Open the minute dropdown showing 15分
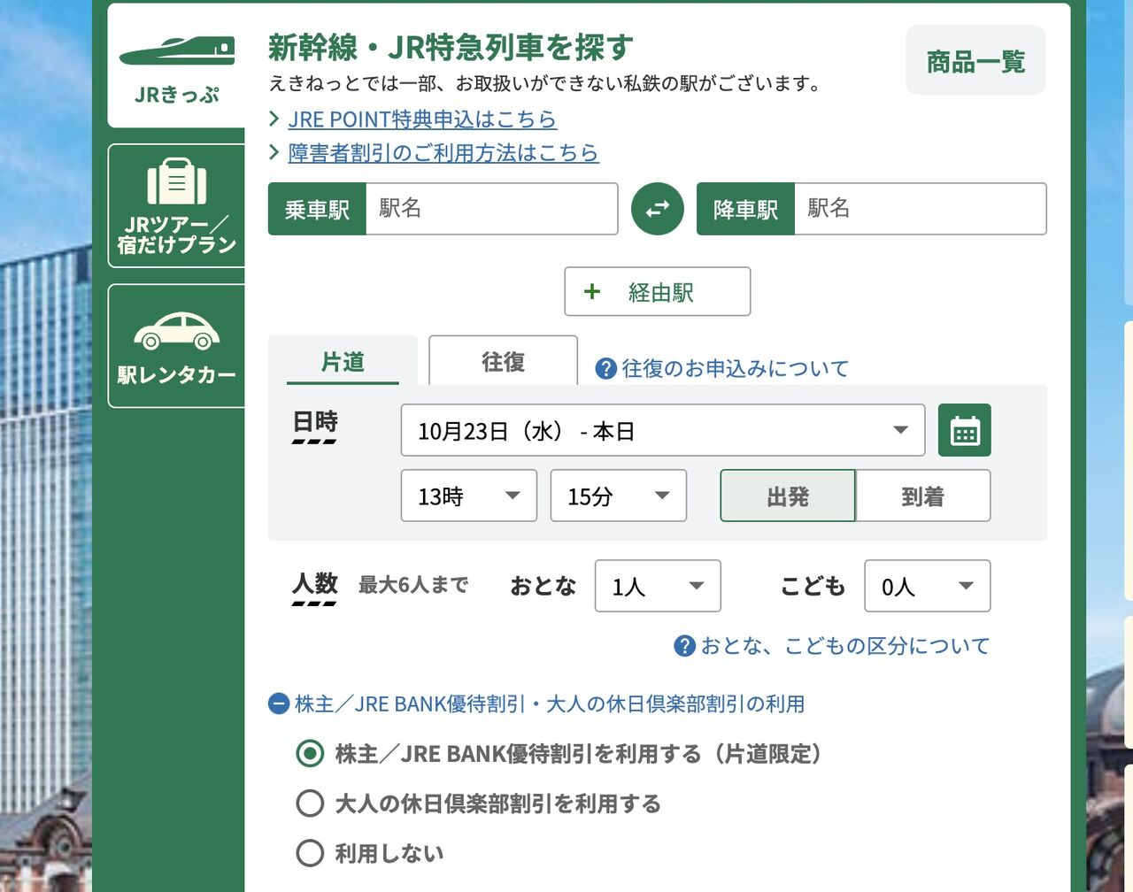This screenshot has height=892, width=1133. point(619,496)
